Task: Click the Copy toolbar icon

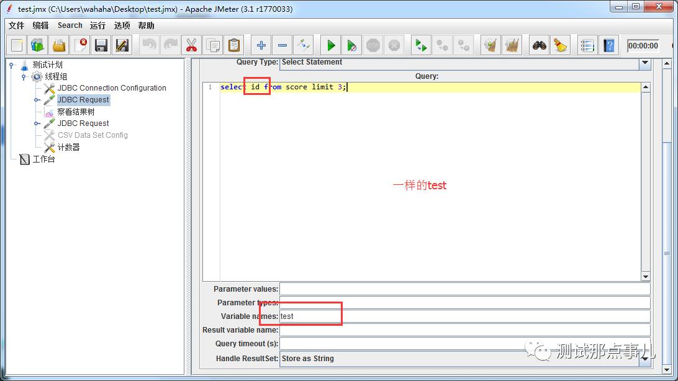Action: pos(213,45)
